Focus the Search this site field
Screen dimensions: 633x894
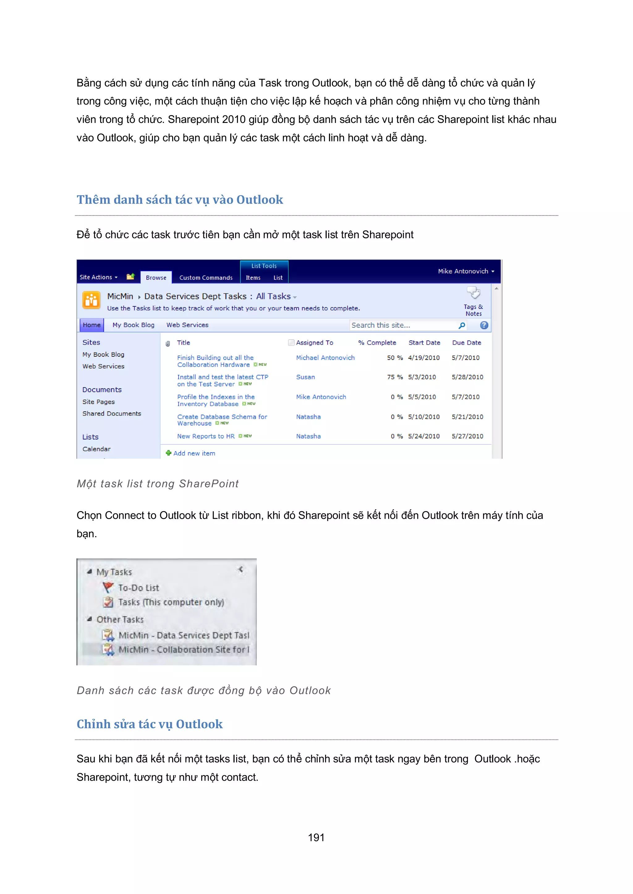coord(403,325)
